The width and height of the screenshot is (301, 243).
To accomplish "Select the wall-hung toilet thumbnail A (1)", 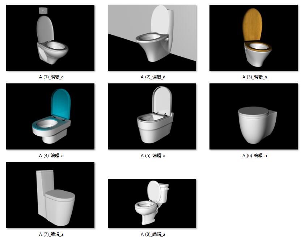I will (50, 38).
